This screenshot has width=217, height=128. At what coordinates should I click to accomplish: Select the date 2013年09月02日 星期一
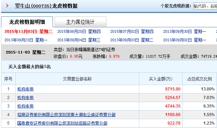[185, 40]
